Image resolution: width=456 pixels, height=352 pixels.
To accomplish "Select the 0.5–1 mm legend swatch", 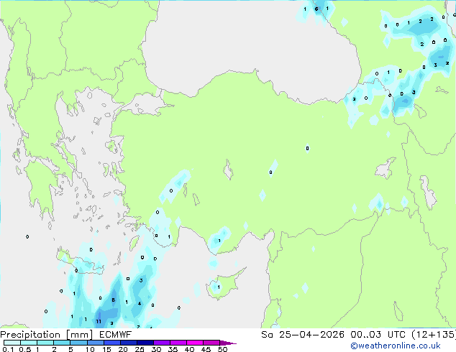I will tap(29, 343).
